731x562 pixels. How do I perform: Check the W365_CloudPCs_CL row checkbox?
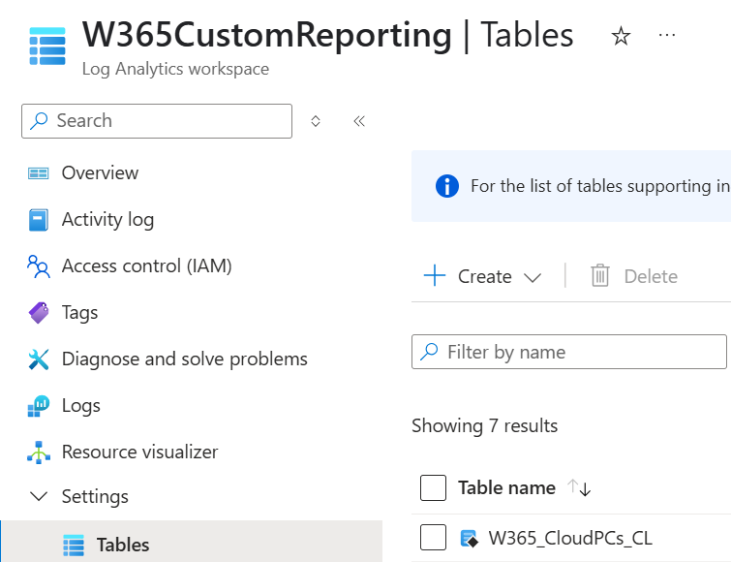[x=433, y=537]
